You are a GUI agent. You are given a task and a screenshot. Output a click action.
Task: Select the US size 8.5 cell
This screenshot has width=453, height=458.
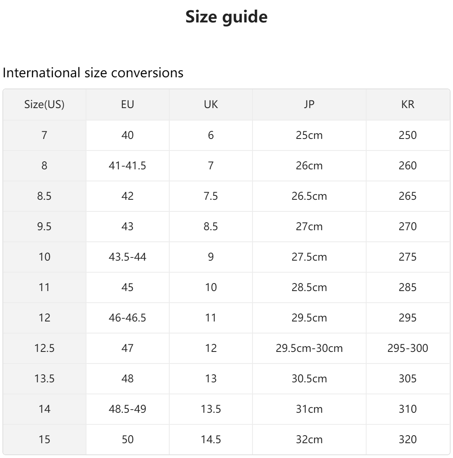pos(44,196)
